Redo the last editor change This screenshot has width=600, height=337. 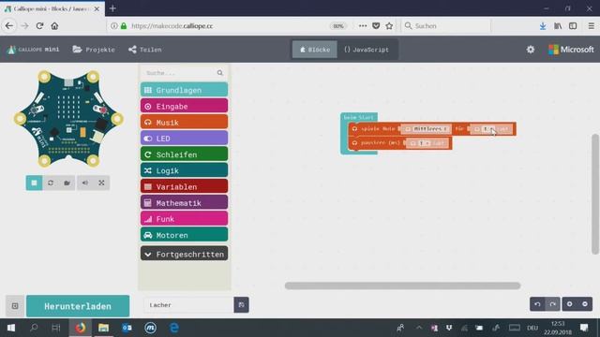pyautogui.click(x=552, y=304)
